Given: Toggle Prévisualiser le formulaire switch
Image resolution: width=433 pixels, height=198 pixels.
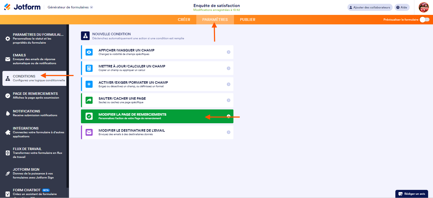Looking at the screenshot, I should pos(424,20).
